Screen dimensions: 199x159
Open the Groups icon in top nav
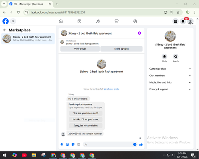(x=135, y=21)
